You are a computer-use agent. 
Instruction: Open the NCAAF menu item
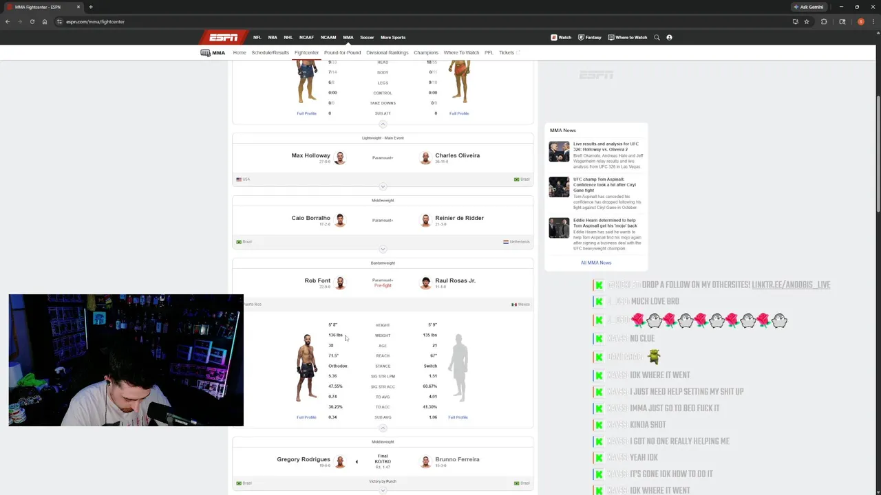click(x=306, y=37)
